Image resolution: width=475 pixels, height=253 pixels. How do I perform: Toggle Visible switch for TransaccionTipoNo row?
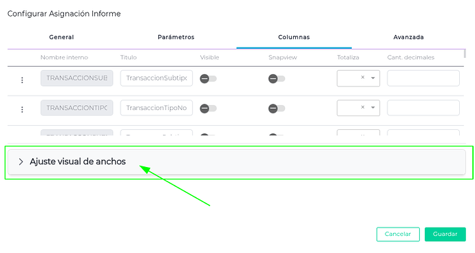click(208, 109)
